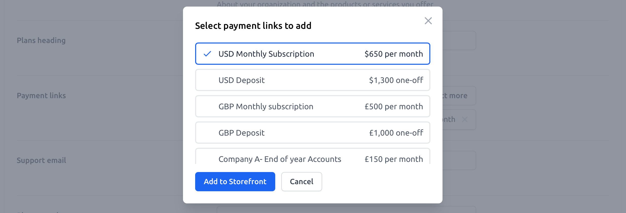Click the £150 per month price text
Screen dimensions: 626x213
[394, 159]
